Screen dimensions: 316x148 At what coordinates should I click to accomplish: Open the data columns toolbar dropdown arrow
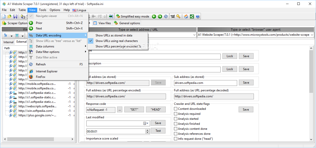(23, 36)
